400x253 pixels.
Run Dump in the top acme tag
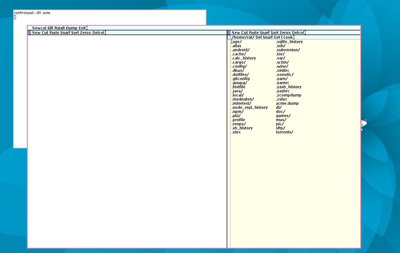(x=72, y=28)
